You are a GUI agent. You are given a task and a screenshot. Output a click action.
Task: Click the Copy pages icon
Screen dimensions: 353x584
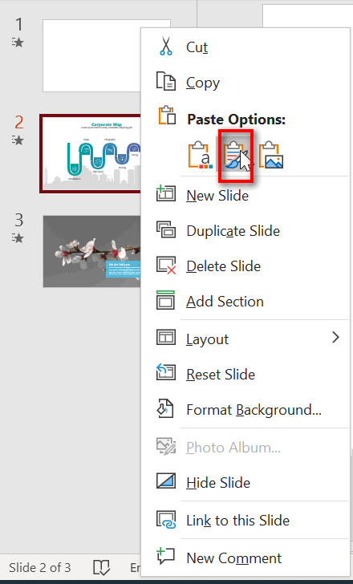(166, 82)
